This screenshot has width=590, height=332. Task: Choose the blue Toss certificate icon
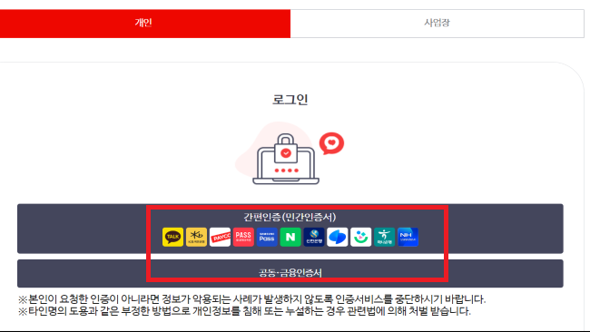[x=337, y=237]
